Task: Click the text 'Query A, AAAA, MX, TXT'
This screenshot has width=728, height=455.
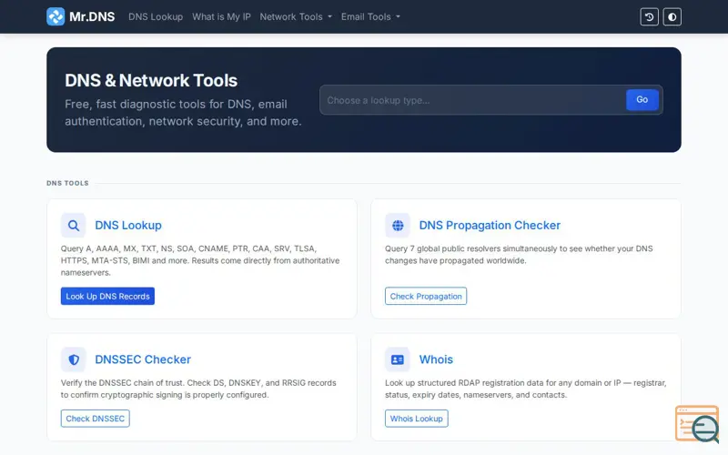Action: 109,248
